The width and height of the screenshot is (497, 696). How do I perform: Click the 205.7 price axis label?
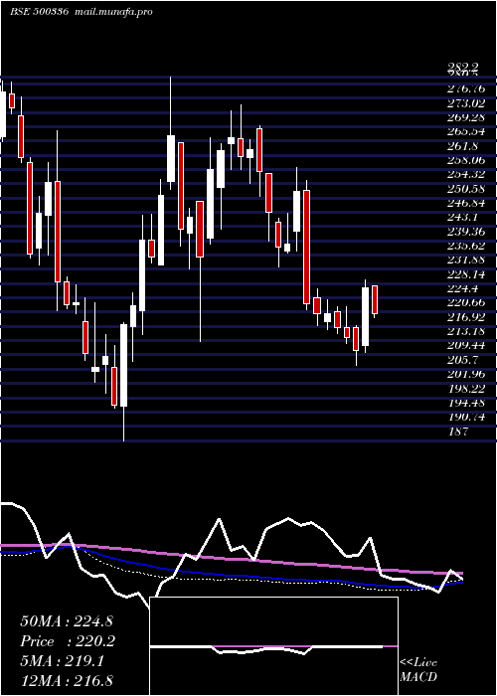point(462,360)
